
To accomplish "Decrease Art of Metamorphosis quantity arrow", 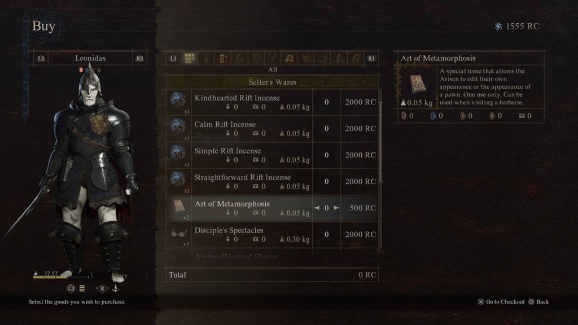I will 317,208.
